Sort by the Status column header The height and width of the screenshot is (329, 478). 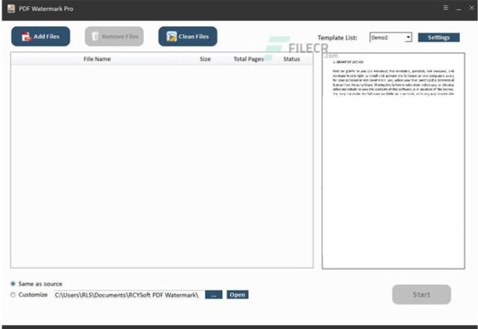(291, 59)
